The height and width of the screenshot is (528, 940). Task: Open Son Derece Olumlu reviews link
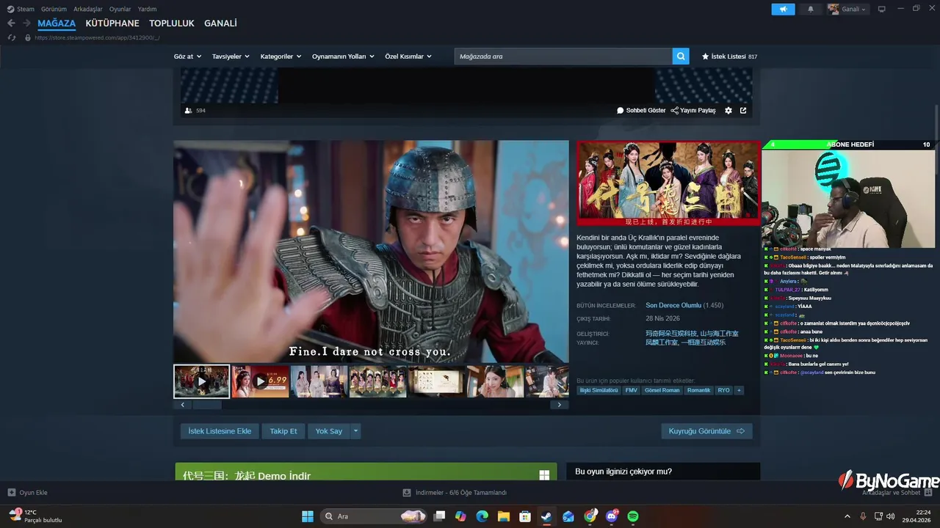click(673, 305)
